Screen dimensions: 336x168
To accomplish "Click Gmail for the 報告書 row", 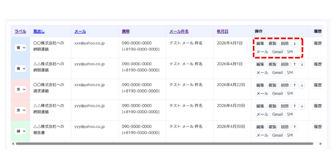I will pos(278,135).
